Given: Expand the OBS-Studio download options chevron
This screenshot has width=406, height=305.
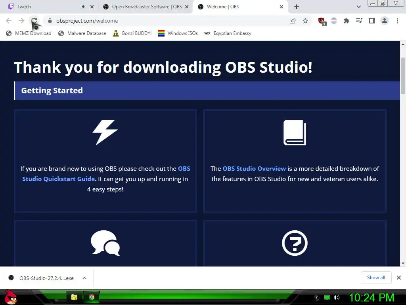Looking at the screenshot, I should [x=84, y=278].
